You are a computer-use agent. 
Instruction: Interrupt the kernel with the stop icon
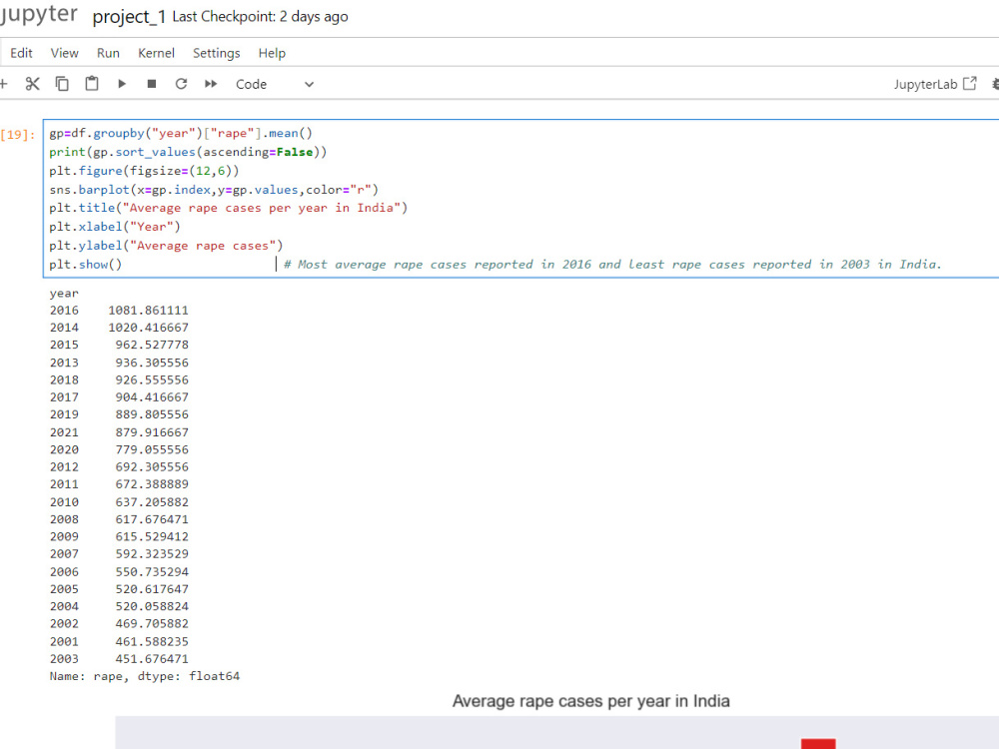(x=152, y=84)
